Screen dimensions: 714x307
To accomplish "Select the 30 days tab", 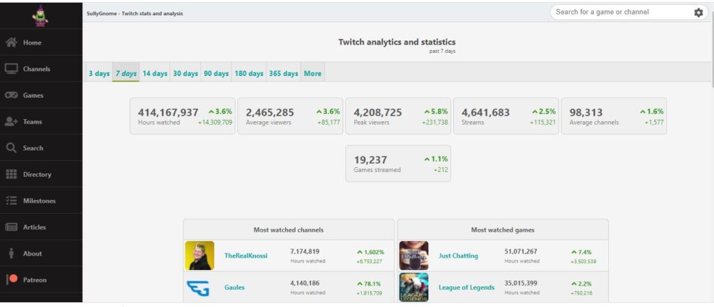I will (x=185, y=73).
